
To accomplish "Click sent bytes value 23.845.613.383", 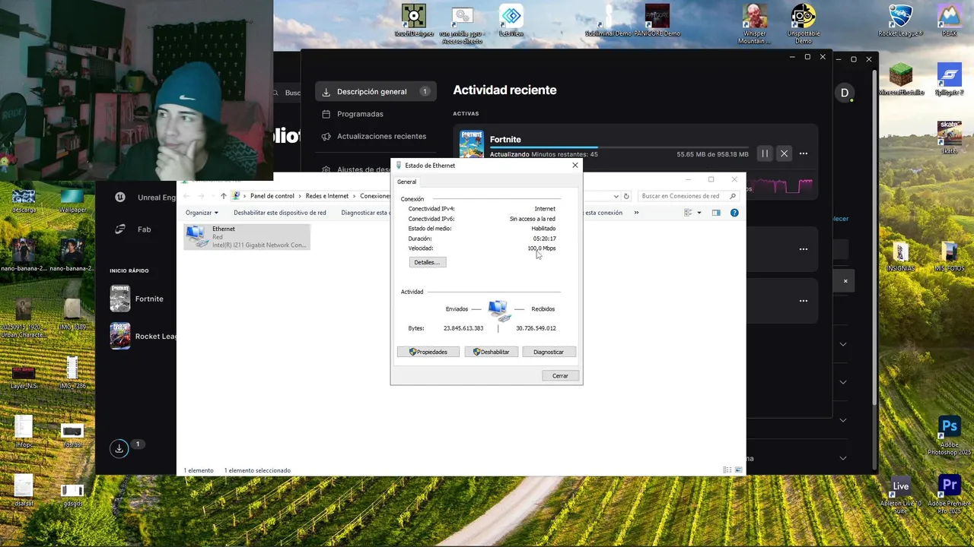I will (463, 328).
